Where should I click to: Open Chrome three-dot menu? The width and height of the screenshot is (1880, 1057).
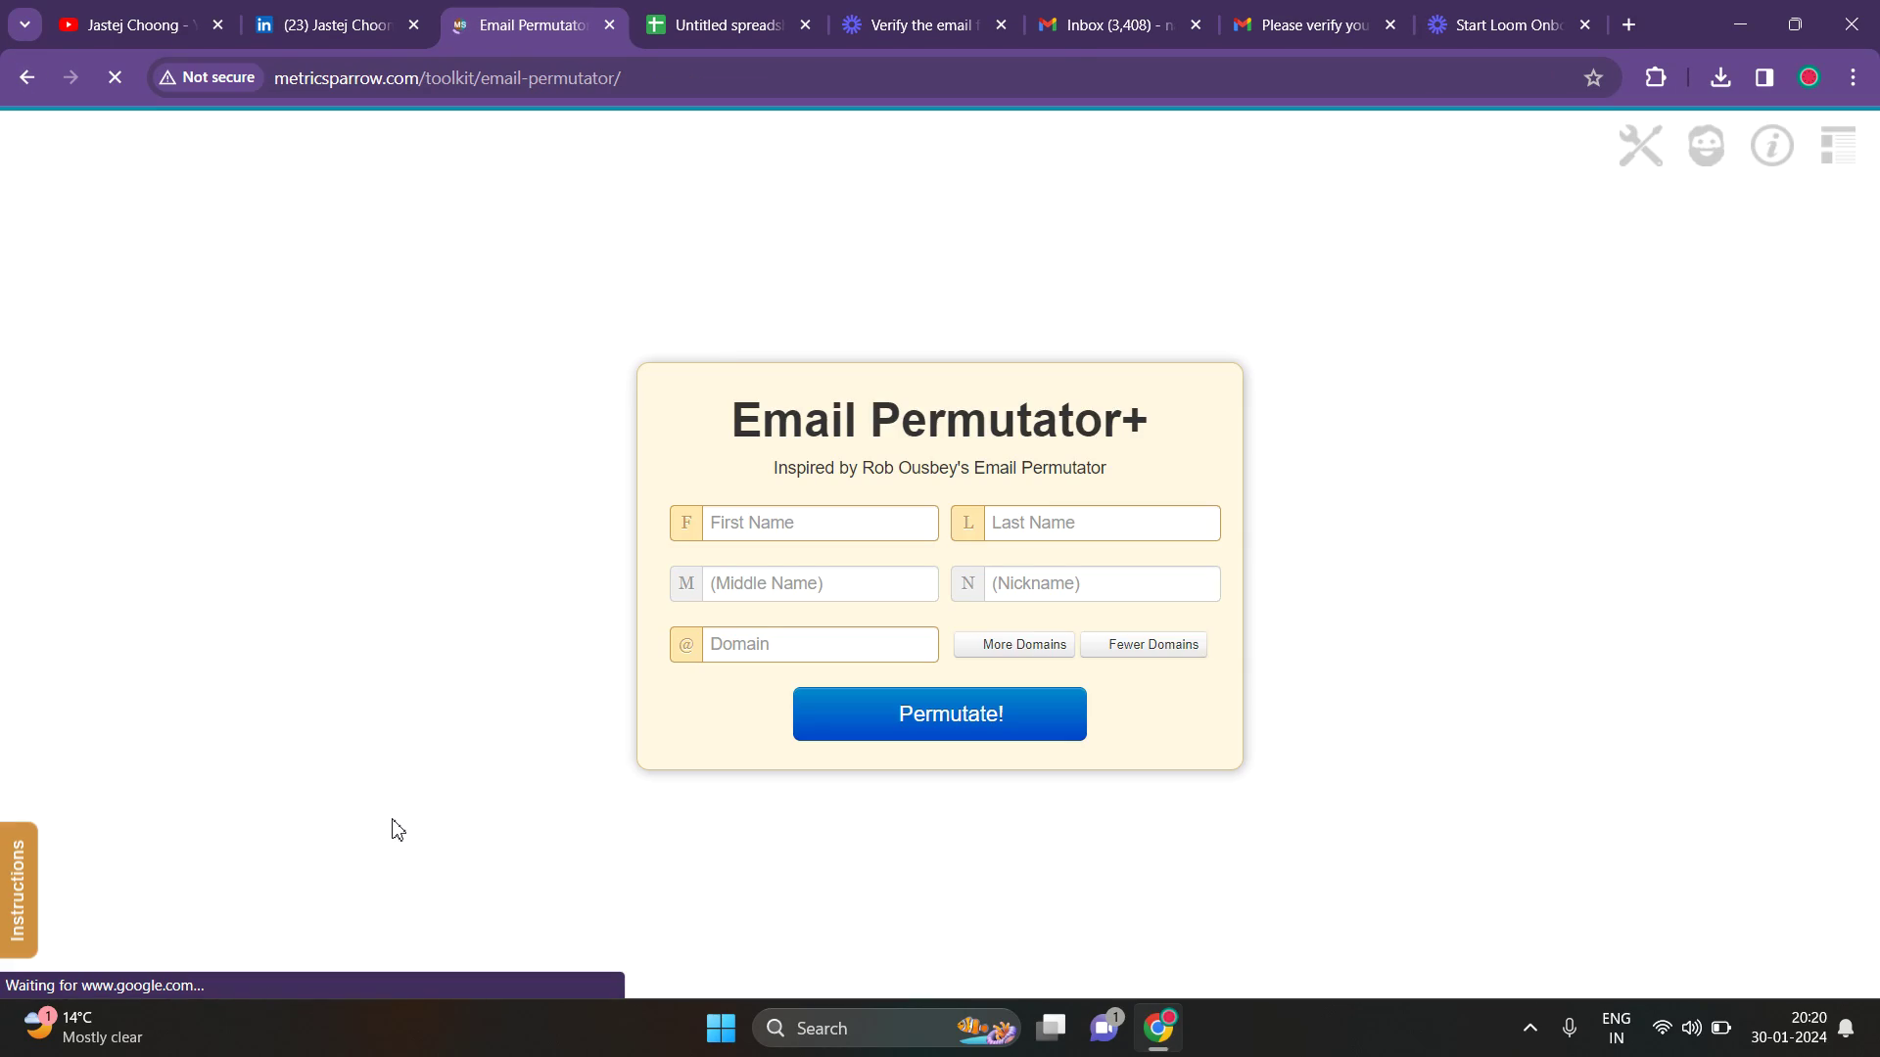coord(1853,78)
